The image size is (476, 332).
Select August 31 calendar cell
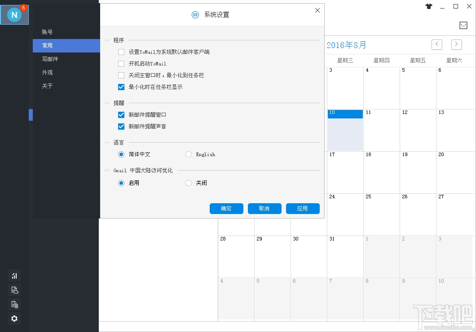(x=345, y=257)
